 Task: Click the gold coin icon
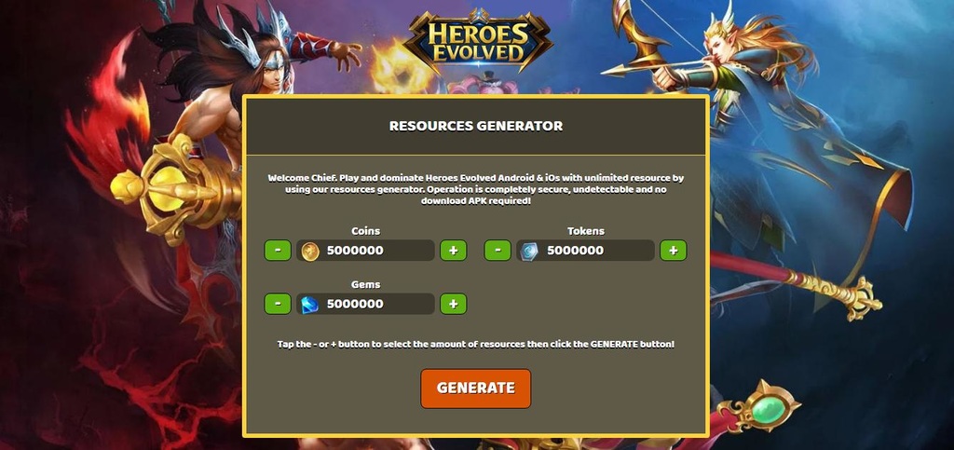(x=310, y=251)
